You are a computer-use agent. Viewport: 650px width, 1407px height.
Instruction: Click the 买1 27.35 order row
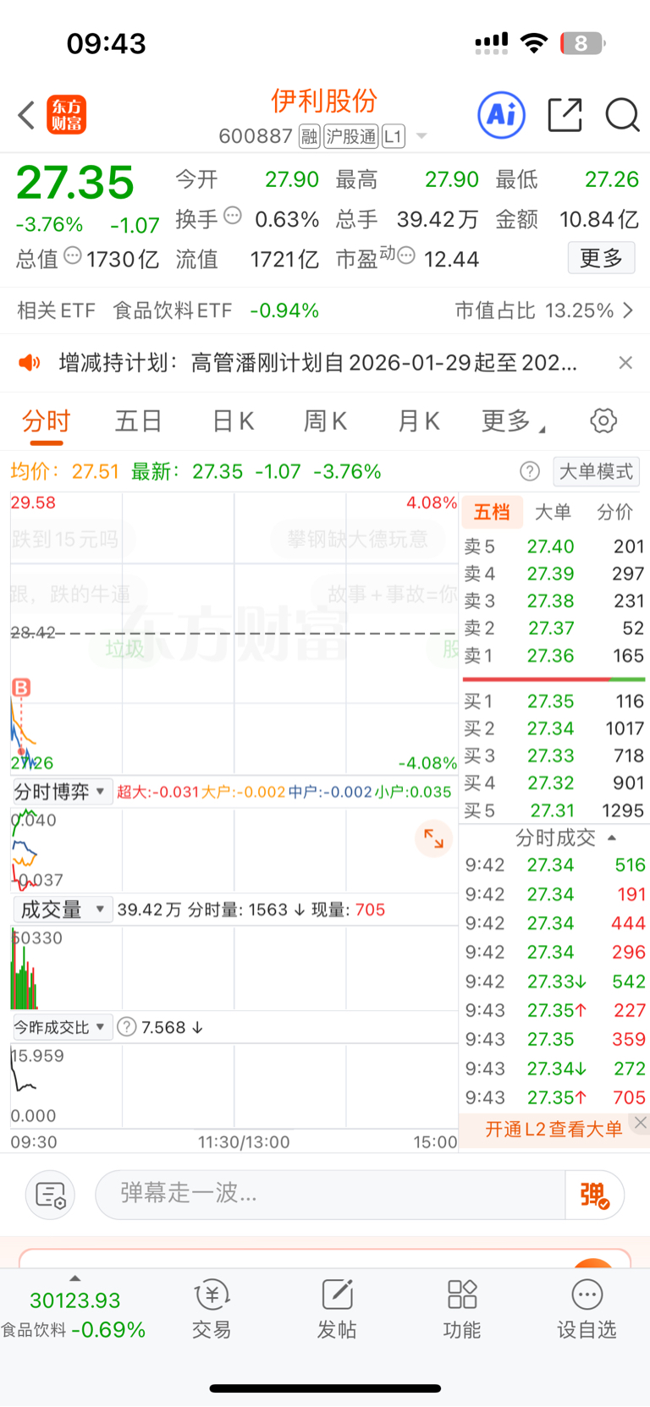tap(554, 701)
